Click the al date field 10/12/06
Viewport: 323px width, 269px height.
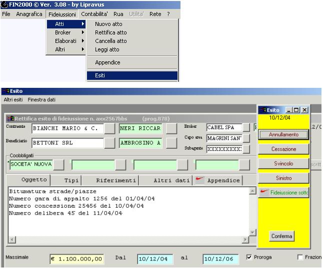[x=220, y=259]
